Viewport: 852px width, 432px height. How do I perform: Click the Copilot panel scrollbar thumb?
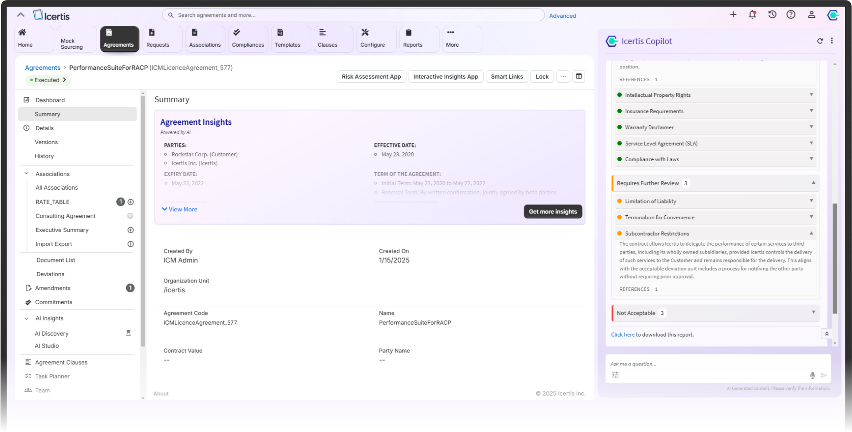835,258
